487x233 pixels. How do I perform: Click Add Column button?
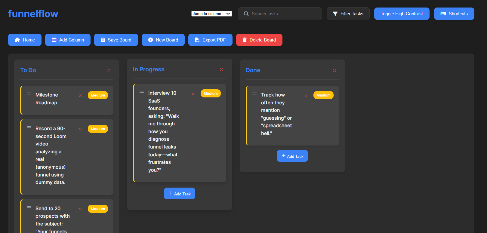pos(68,40)
